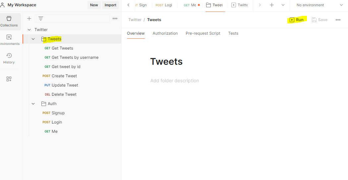Collapse the Twitter collection
This screenshot has width=348, height=180.
(x=29, y=30)
